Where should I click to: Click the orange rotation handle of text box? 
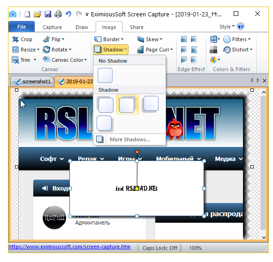point(137,152)
